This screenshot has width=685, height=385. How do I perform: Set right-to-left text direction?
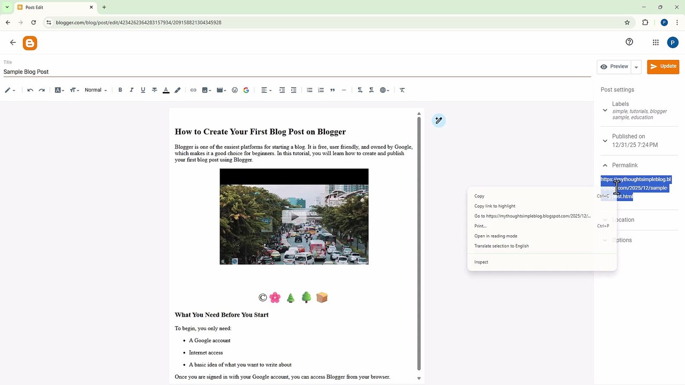point(371,90)
